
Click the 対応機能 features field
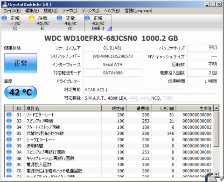pyautogui.click(x=151, y=98)
